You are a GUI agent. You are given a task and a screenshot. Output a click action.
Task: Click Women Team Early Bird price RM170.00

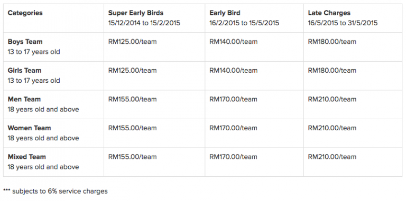click(233, 128)
